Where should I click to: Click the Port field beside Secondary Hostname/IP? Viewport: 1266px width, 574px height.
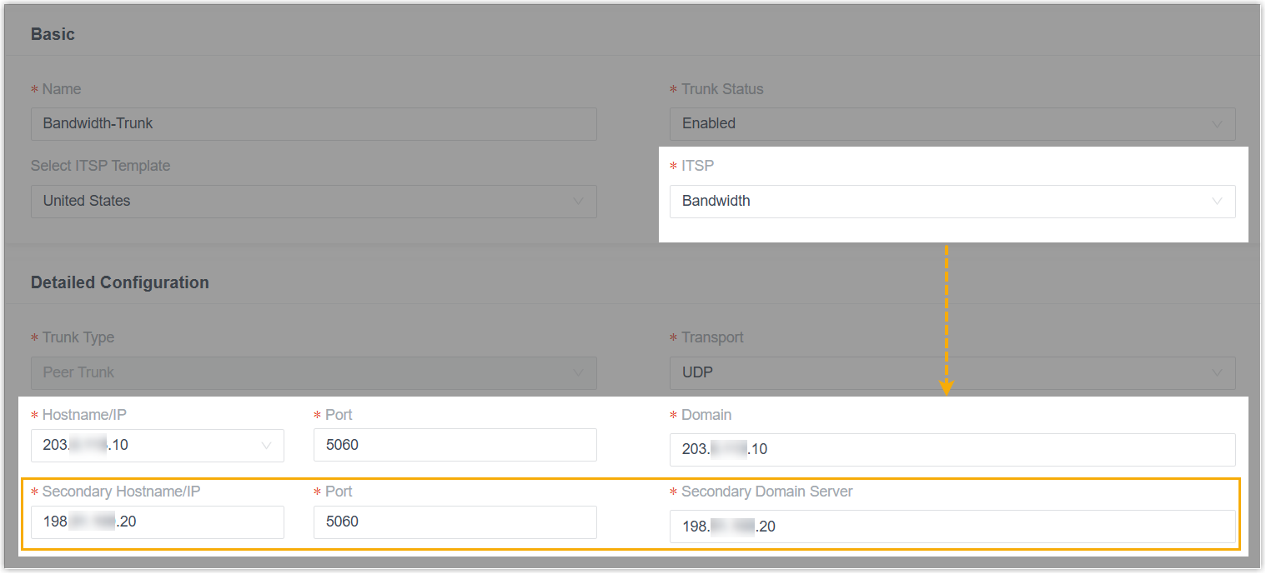[x=455, y=522]
